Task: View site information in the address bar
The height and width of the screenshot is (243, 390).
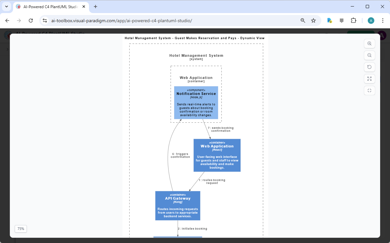Action: coord(44,20)
